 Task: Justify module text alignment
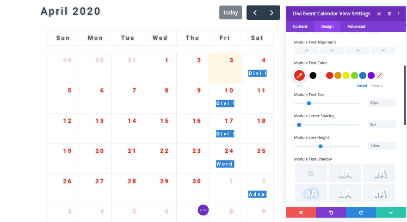tap(383, 50)
